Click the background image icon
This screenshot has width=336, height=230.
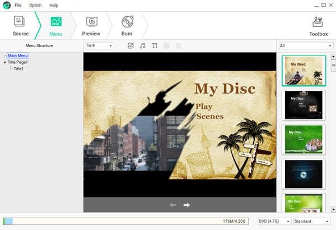pos(130,45)
